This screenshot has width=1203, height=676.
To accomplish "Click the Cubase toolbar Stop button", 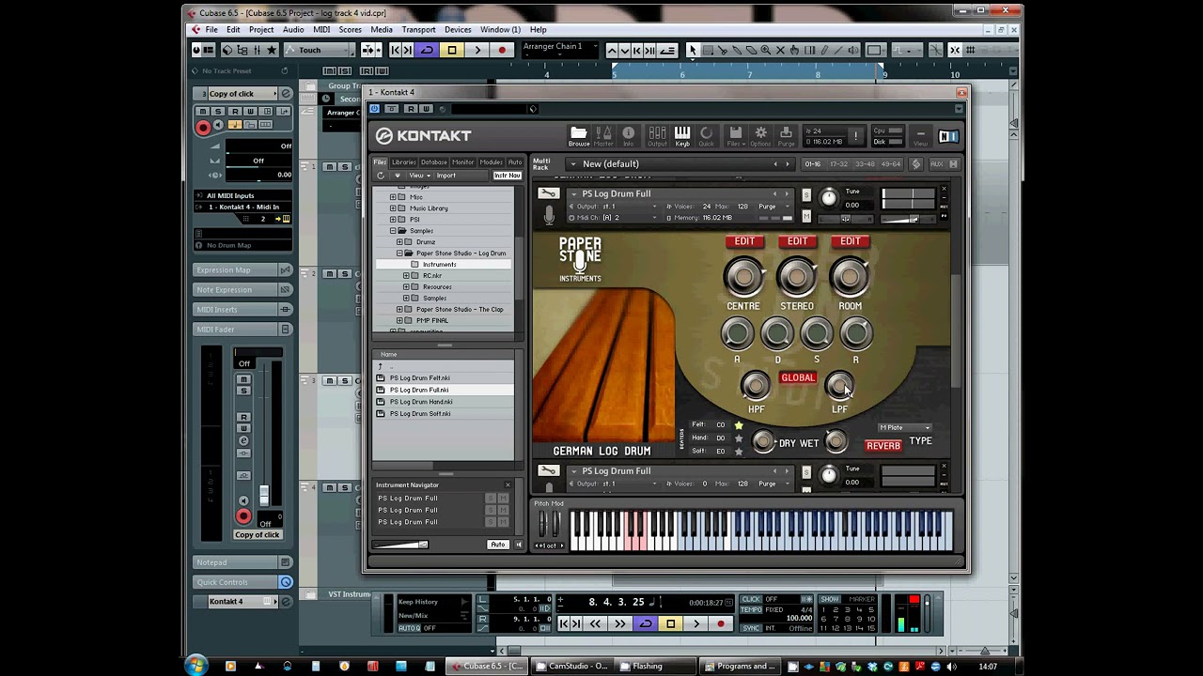I will (x=452, y=50).
